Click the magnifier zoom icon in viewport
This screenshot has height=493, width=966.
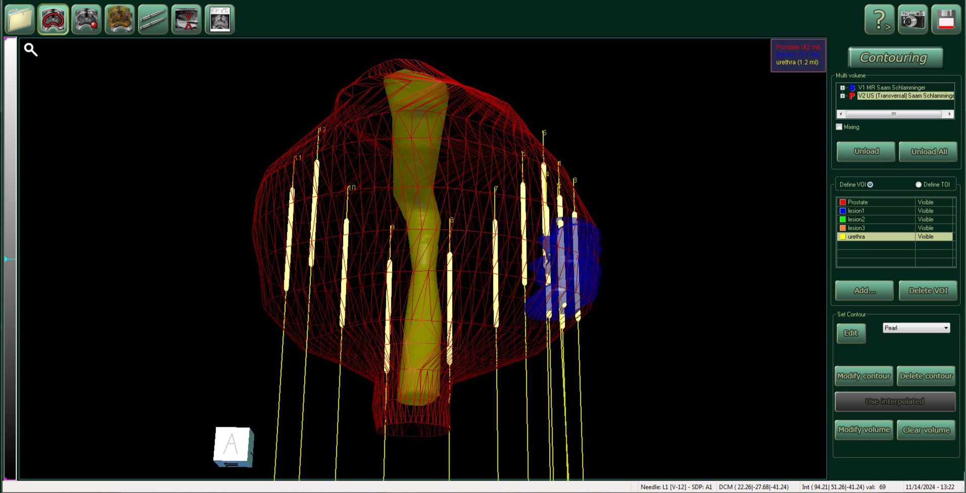tap(31, 50)
